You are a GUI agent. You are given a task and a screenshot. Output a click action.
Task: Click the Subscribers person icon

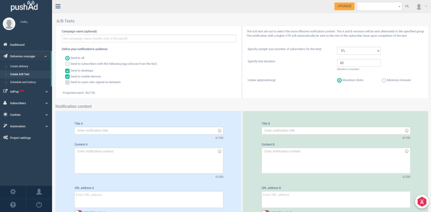[5, 103]
